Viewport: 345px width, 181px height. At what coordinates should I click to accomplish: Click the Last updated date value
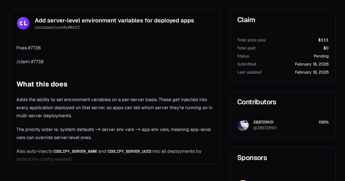312,72
